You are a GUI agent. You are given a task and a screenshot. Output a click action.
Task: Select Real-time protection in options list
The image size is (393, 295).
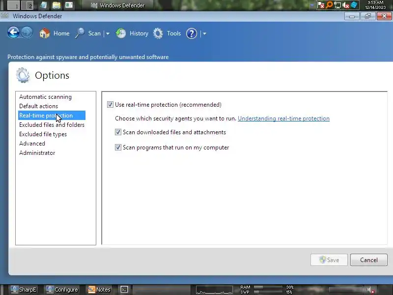pyautogui.click(x=52, y=116)
